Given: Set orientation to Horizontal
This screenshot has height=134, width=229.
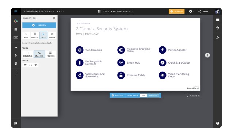Looking at the screenshot, I should 153,95.
